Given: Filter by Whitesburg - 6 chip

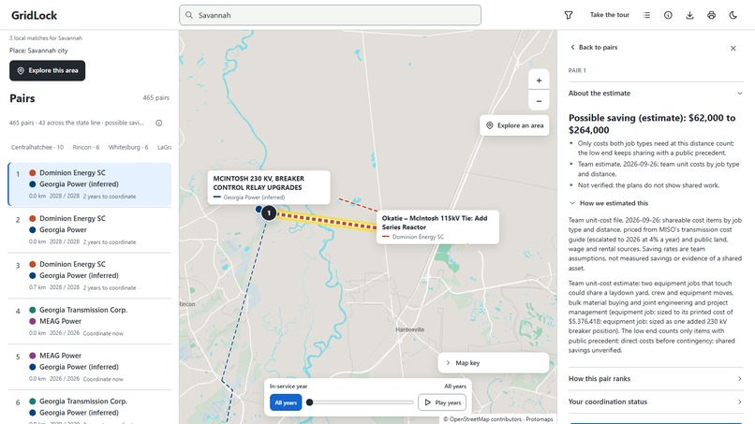Looking at the screenshot, I should [128, 147].
